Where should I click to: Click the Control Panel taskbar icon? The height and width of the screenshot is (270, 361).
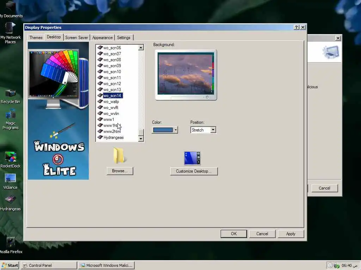pyautogui.click(x=25, y=265)
